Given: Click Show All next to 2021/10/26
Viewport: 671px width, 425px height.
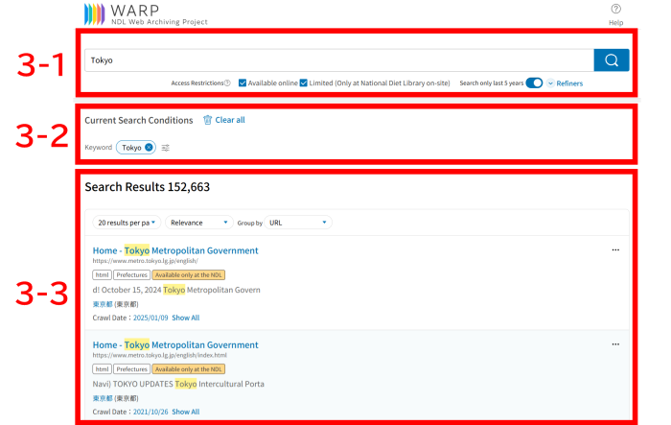Looking at the screenshot, I should (x=186, y=412).
